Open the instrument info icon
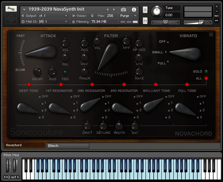Screen dimensions: 223x182 (134, 9)
